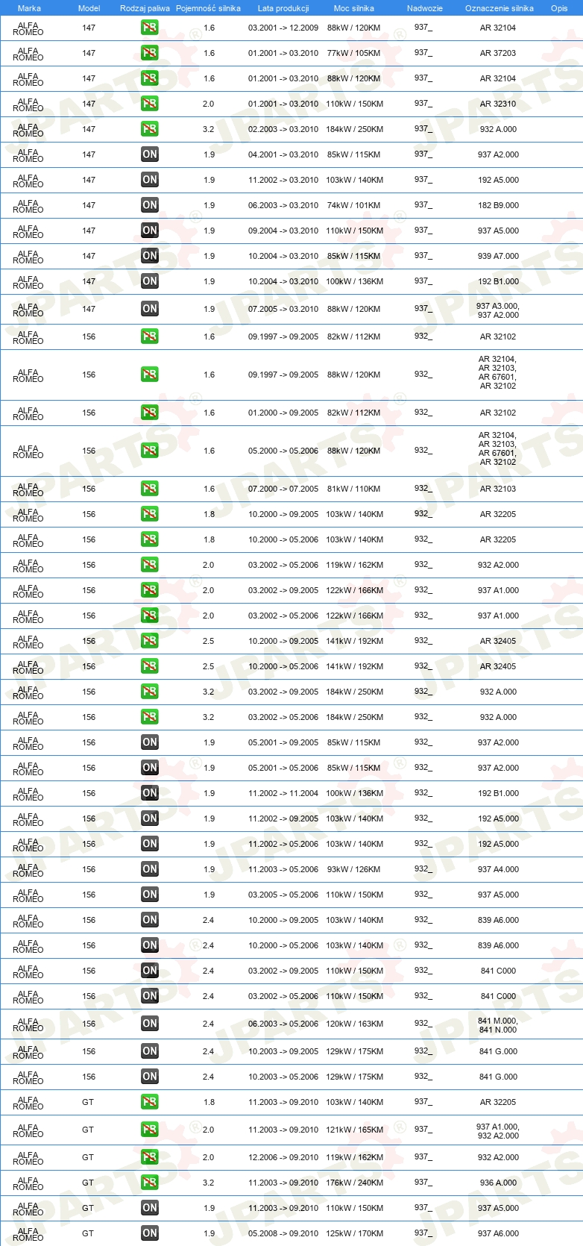Screen dimensions: 583x1246
Task: Click the date range 03.2001 -> 12.2009
Action: coord(283,28)
